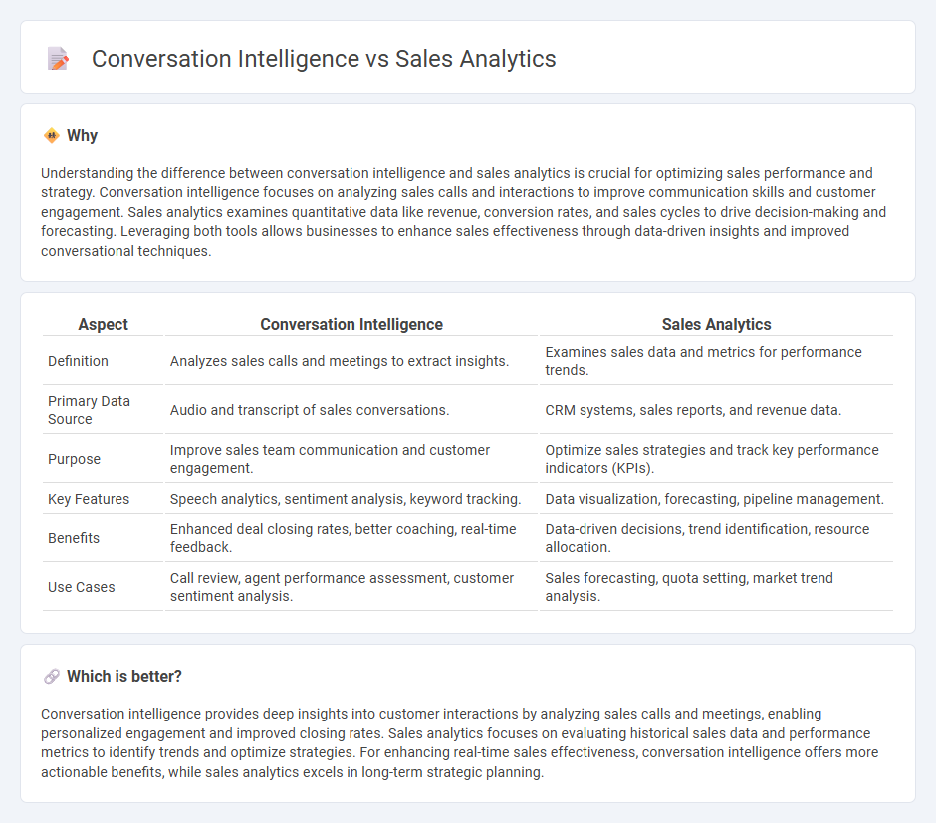The width and height of the screenshot is (936, 823).
Task: Select the Benefits row label
Action: (74, 538)
